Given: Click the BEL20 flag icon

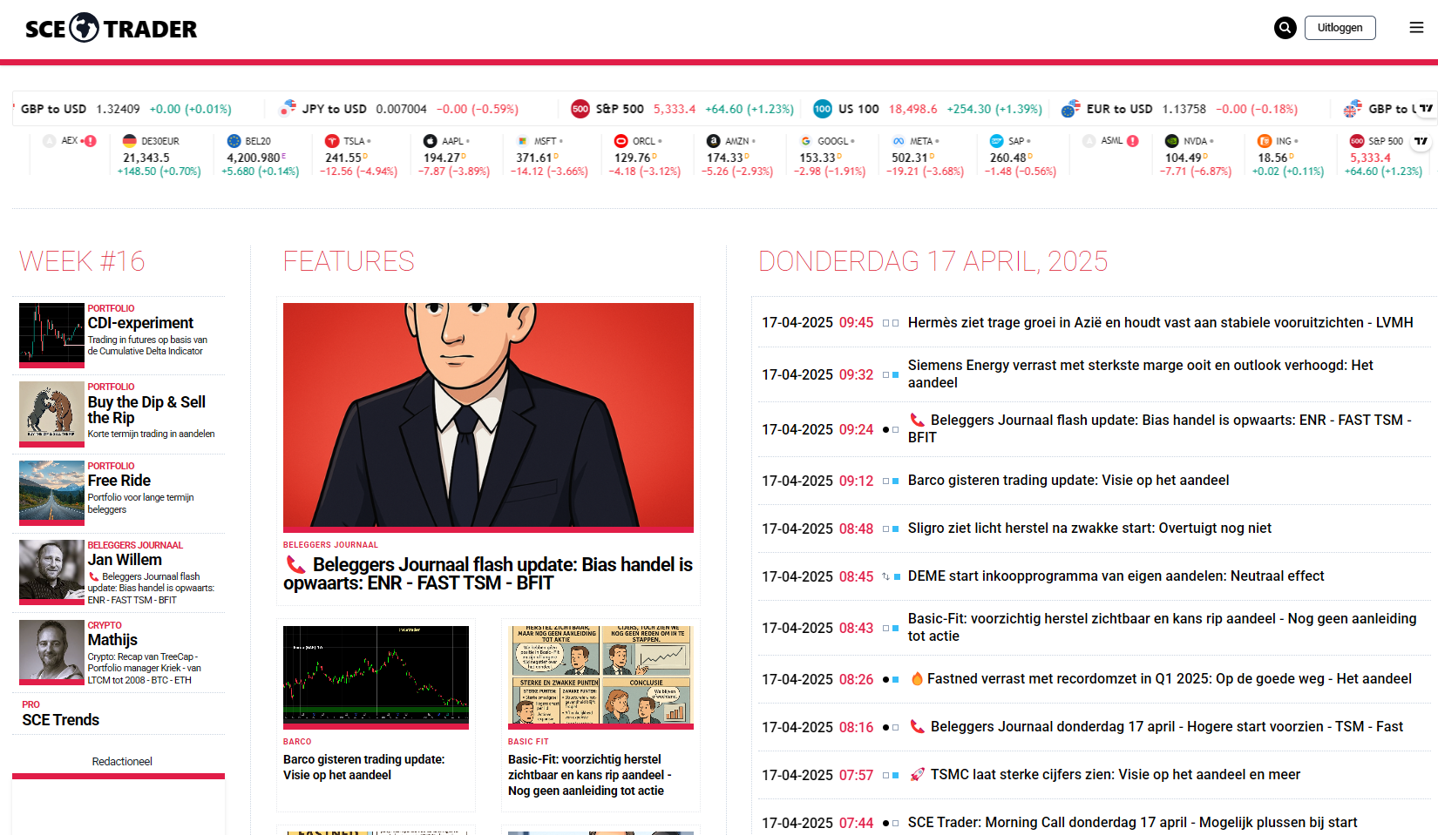Looking at the screenshot, I should coord(234,141).
